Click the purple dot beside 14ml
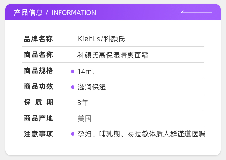Viewport: 226px width, 160px height. [x=73, y=72]
